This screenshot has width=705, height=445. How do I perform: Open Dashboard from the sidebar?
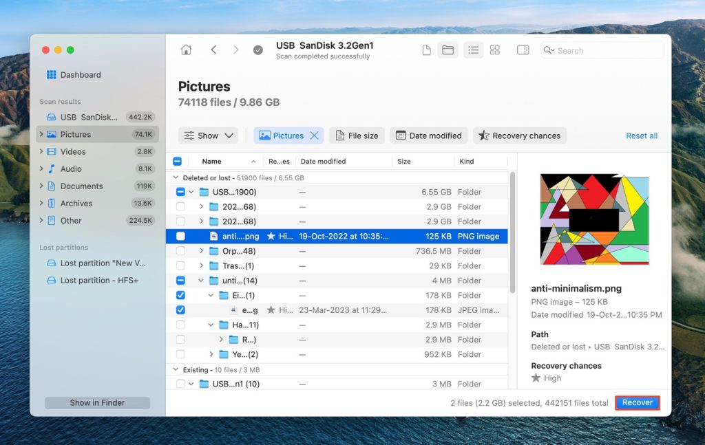[73, 74]
